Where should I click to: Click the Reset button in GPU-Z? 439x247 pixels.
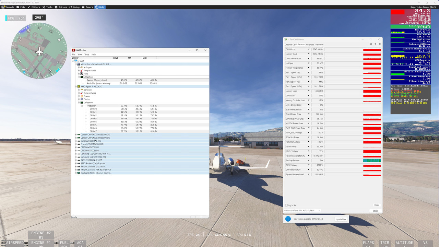[377, 205]
